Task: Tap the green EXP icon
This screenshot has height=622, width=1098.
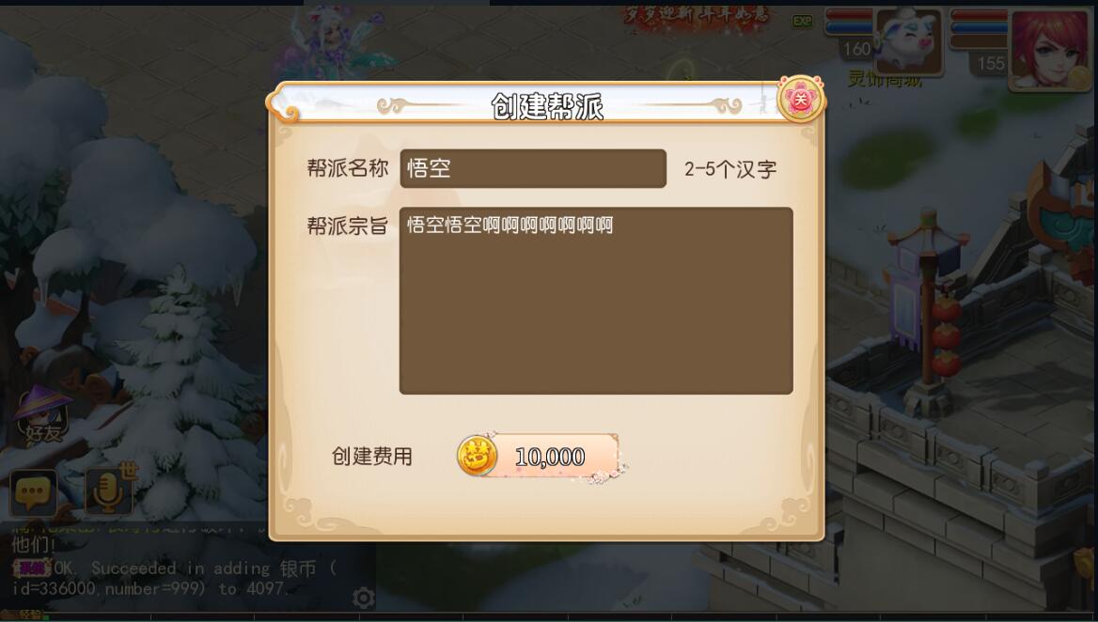Action: point(803,22)
